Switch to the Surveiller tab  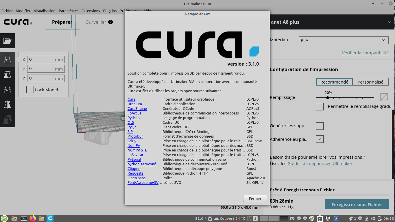[96, 22]
